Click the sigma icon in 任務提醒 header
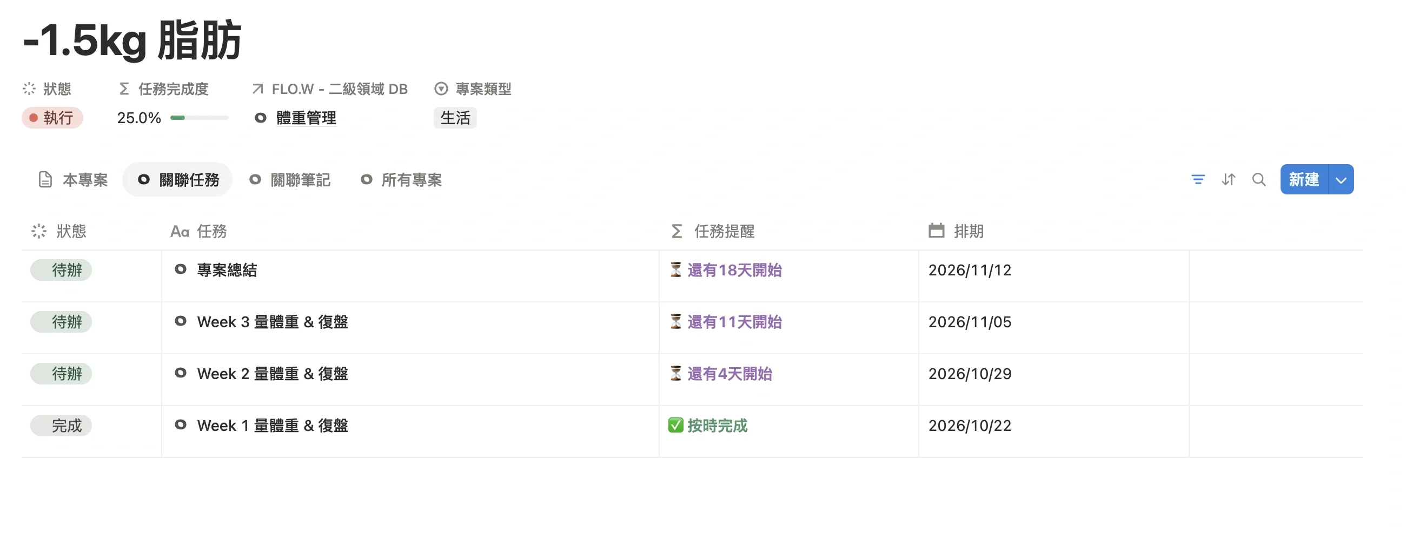Viewport: 1406px width, 540px height. [x=677, y=231]
